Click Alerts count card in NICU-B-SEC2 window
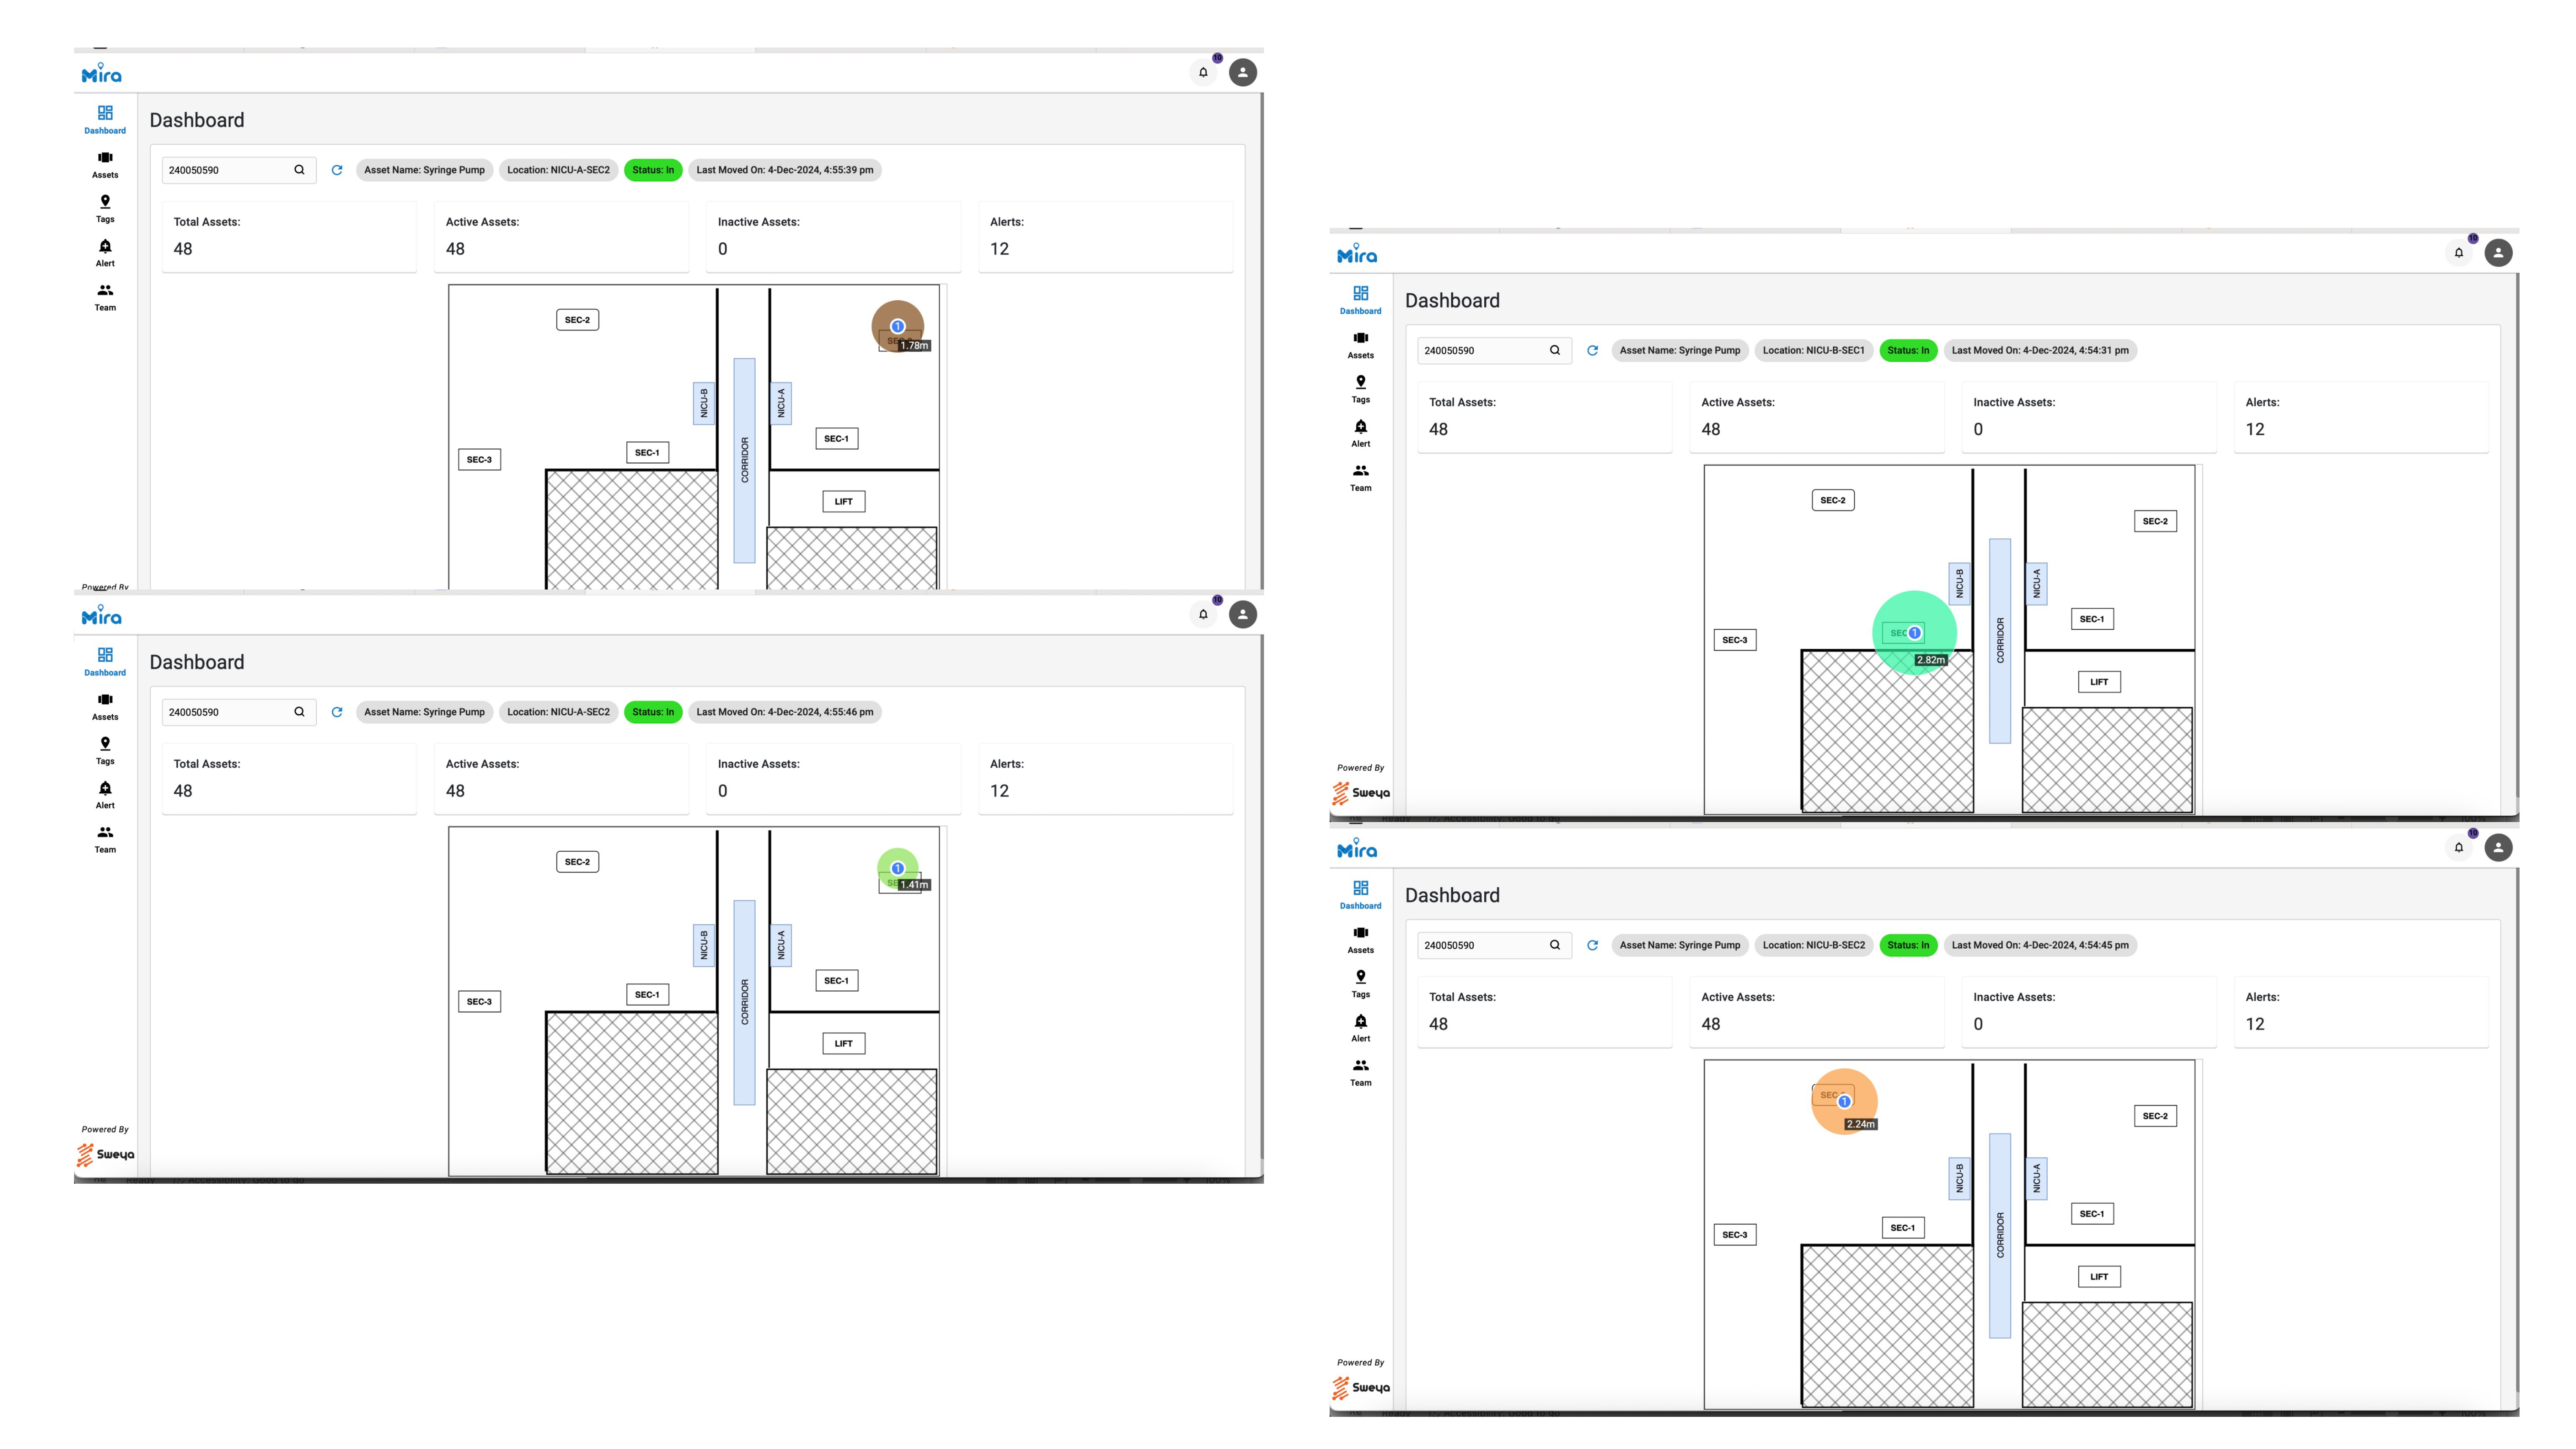 (x=2361, y=1011)
